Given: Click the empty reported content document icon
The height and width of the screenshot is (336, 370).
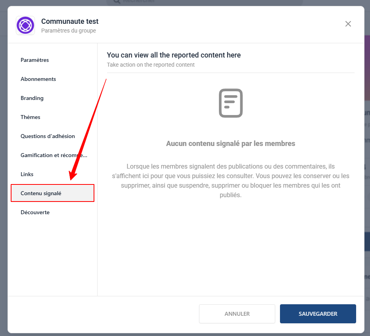Looking at the screenshot, I should pyautogui.click(x=230, y=103).
